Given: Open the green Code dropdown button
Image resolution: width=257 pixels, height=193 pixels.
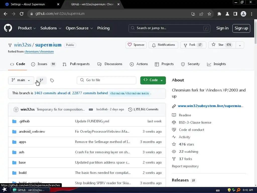Looking at the screenshot, I should click(153, 80).
